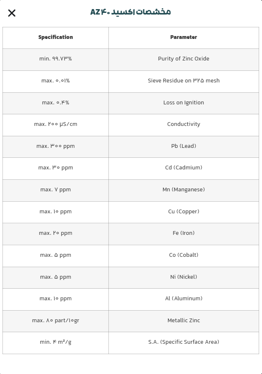The width and height of the screenshot is (262, 374).
Task: Click the S.A. (Specific Surface Area) cell
Action: (x=183, y=342)
